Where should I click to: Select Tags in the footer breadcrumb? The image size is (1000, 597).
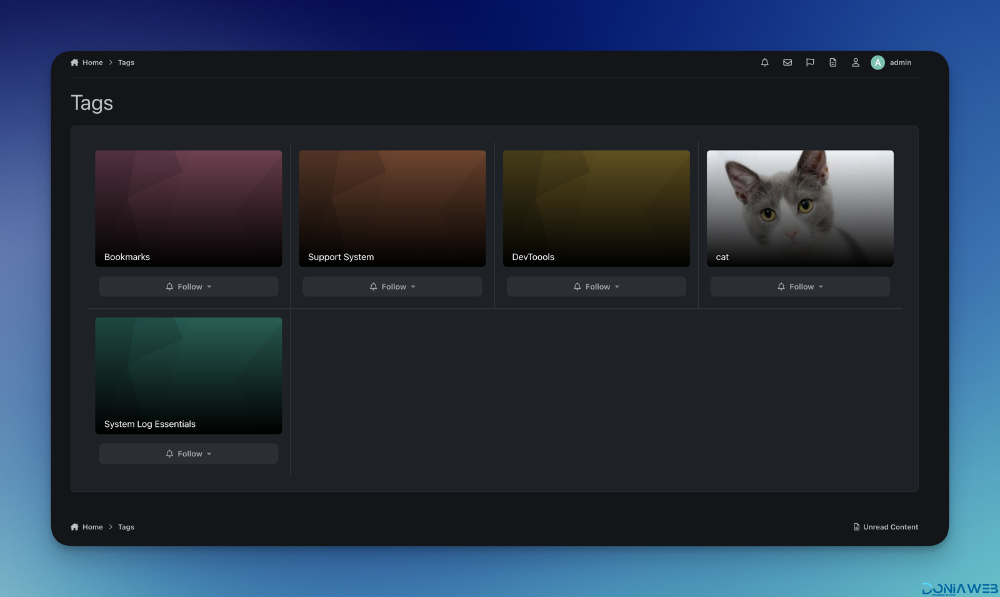(126, 527)
